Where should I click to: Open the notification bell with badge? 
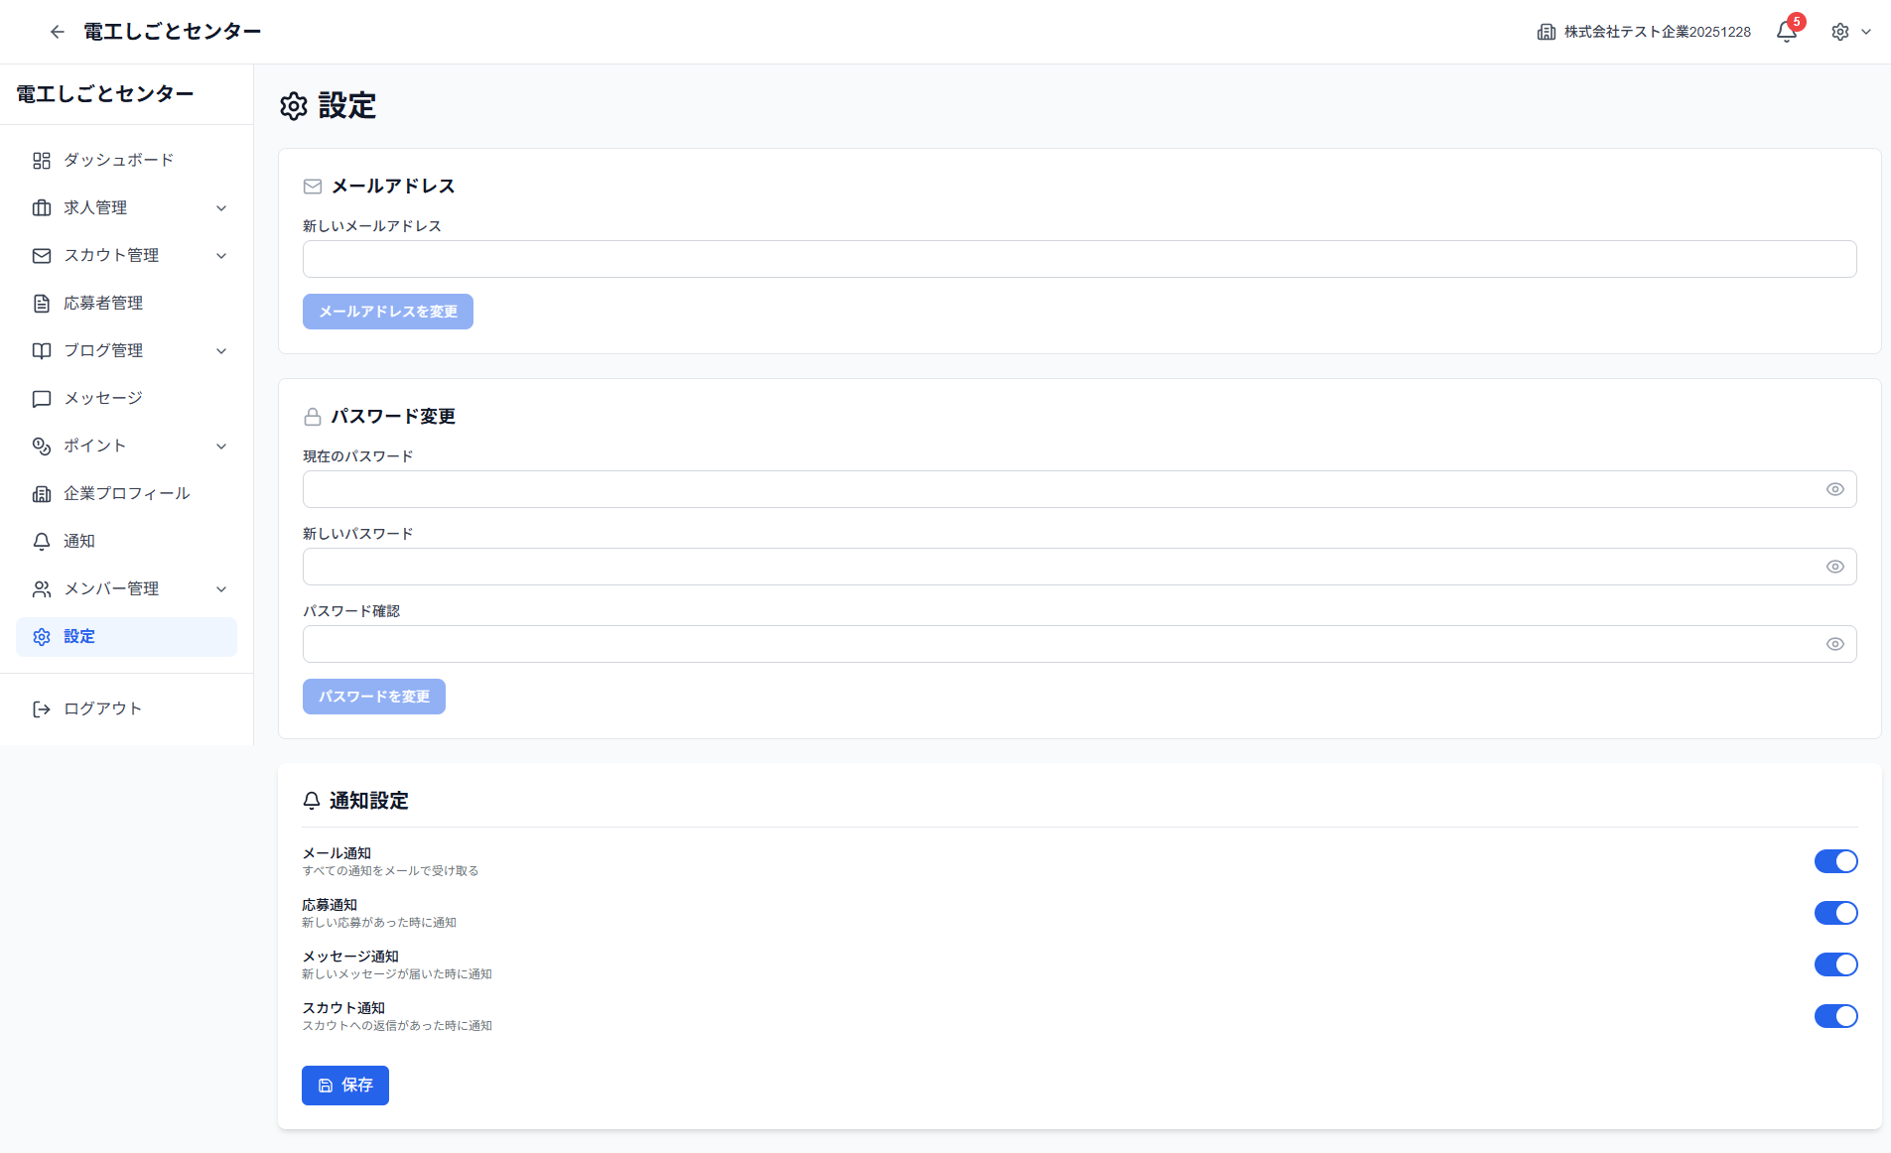tap(1787, 32)
